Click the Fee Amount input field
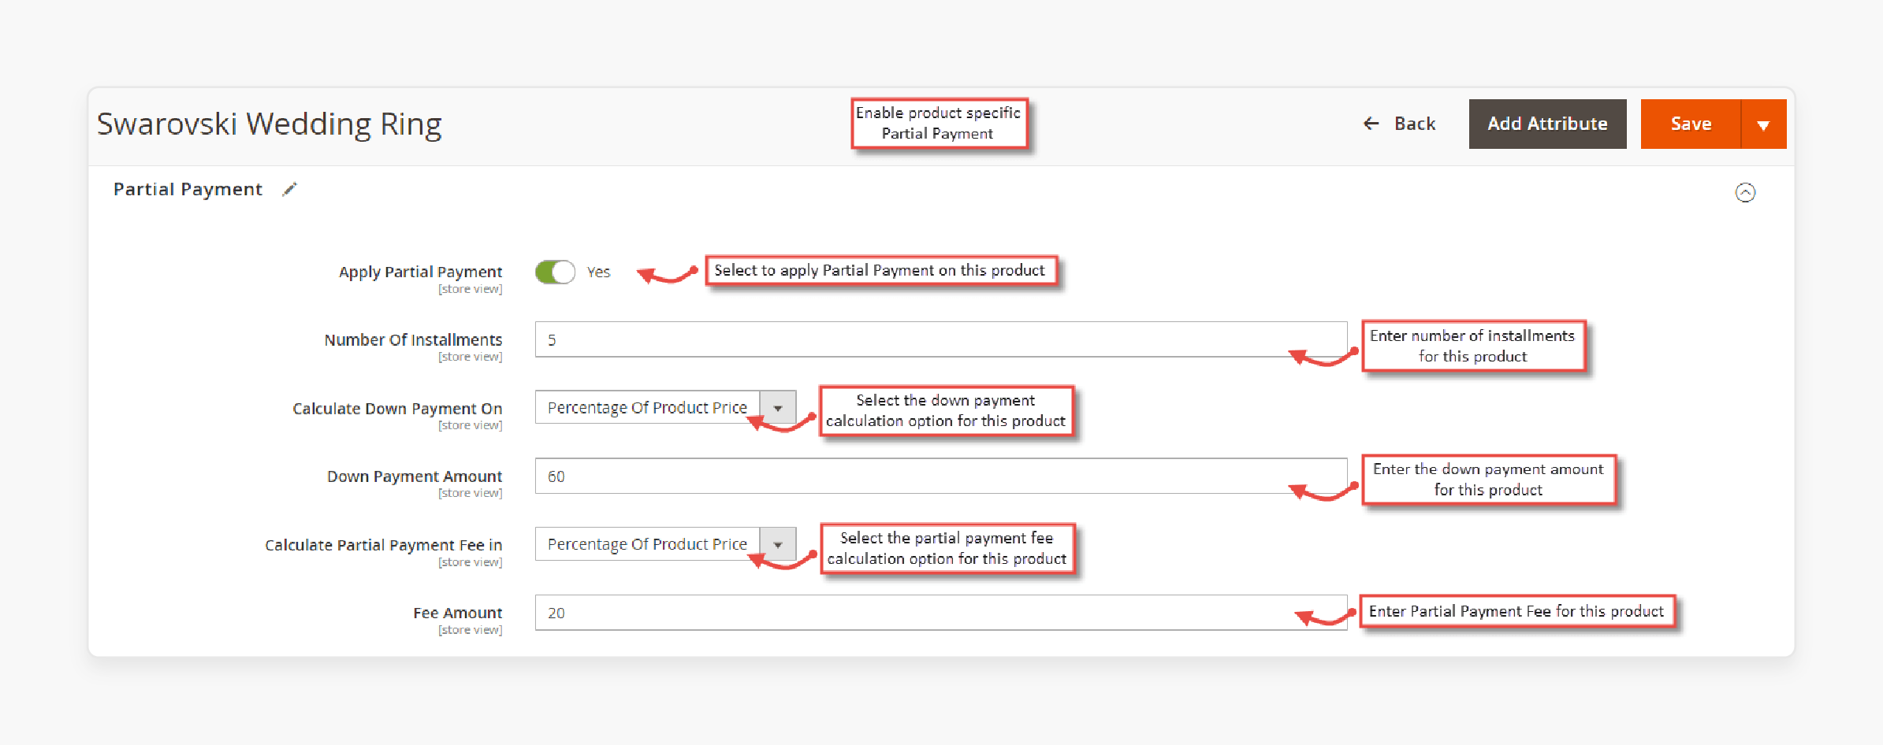 pos(940,612)
